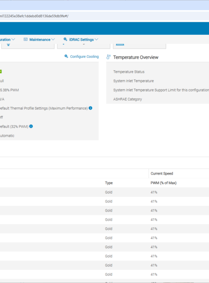Select the System Inlet Temperature Support Limit text

[161, 90]
